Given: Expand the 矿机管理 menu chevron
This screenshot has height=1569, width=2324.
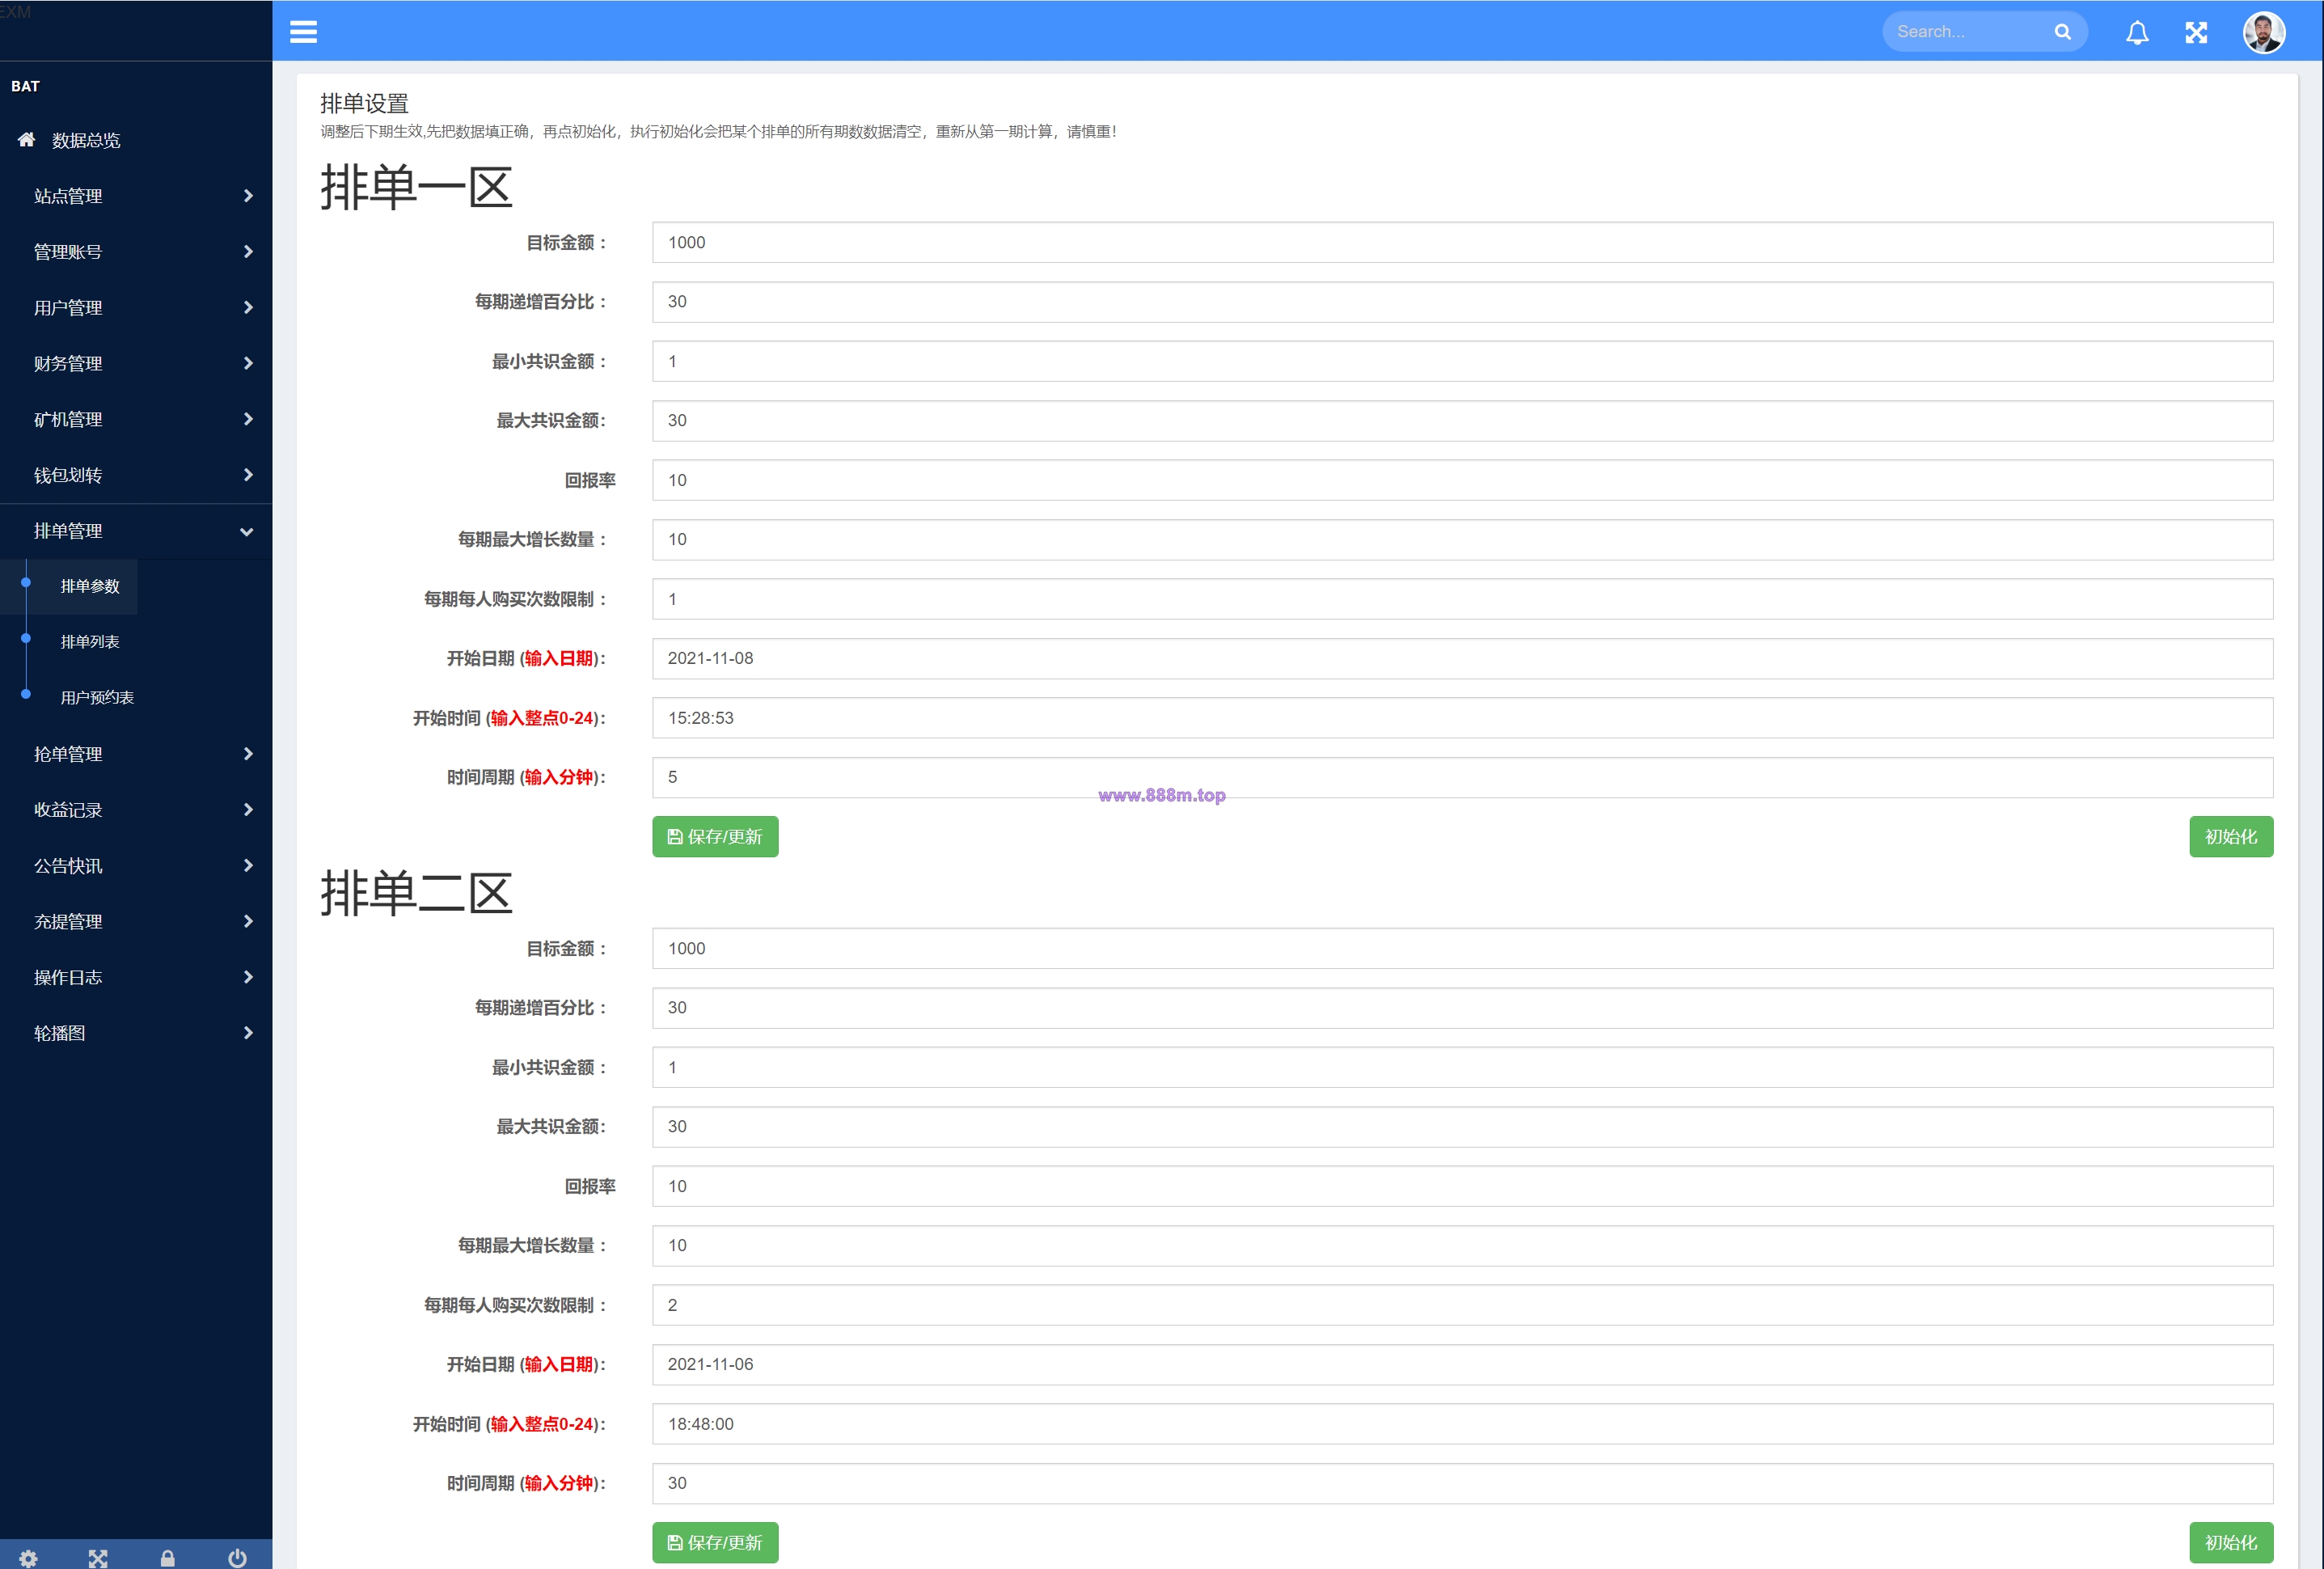Looking at the screenshot, I should click(x=248, y=419).
